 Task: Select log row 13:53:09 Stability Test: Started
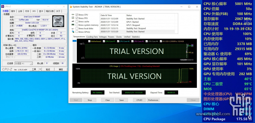pyautogui.click(x=137, y=19)
